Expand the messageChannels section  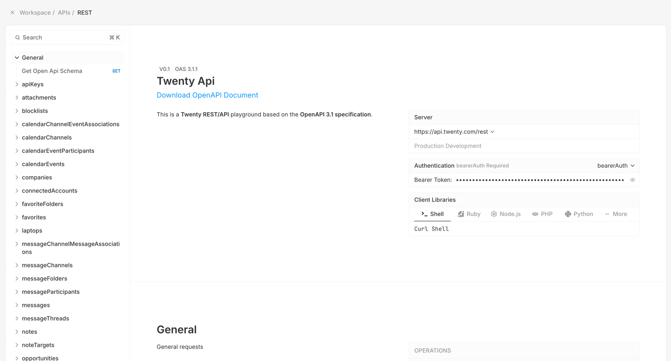tap(17, 265)
